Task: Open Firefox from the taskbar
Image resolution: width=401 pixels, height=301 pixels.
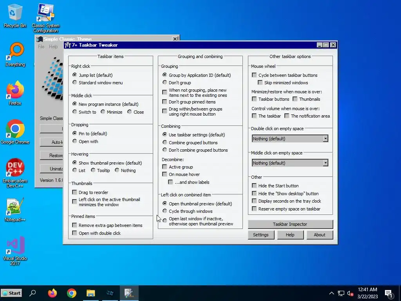Action: click(x=52, y=293)
